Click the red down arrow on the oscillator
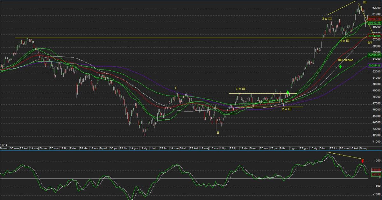Viewport: 382px width, 200px height. pyautogui.click(x=362, y=161)
